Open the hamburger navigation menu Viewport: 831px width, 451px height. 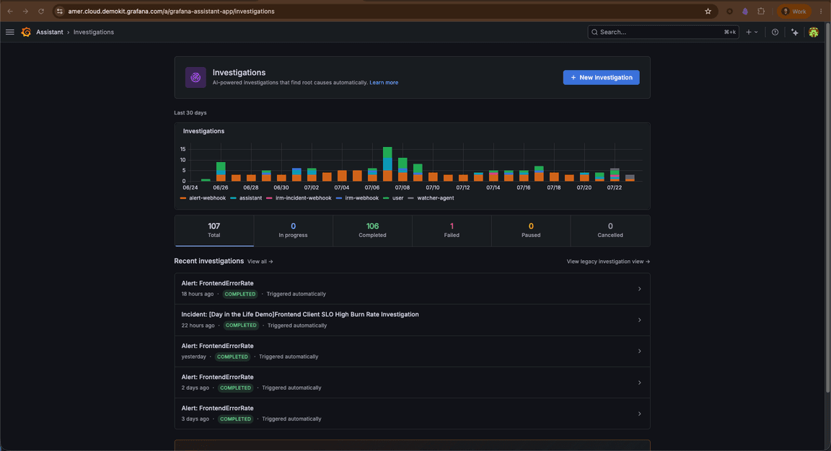tap(9, 32)
